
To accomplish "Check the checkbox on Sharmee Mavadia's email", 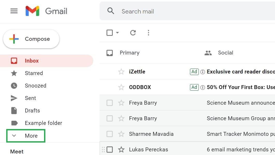I will pos(109,134).
